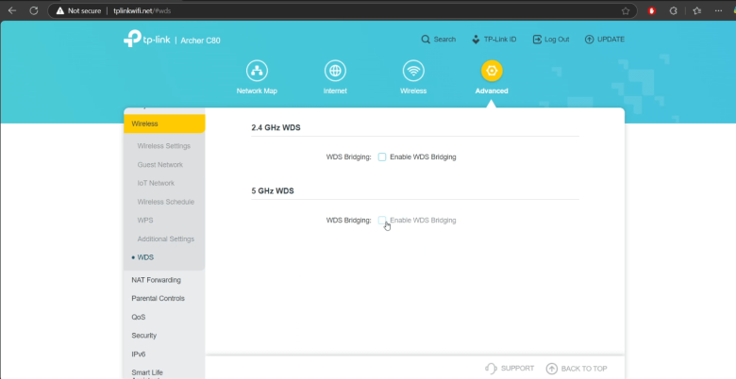The width and height of the screenshot is (736, 379).
Task: Click the UPDATE firmware icon
Action: (590, 40)
